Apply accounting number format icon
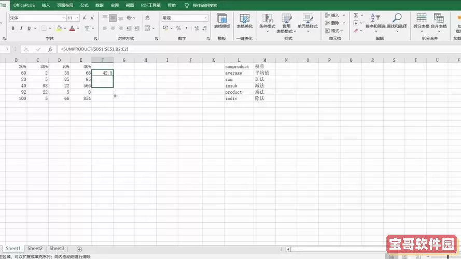Image resolution: width=461 pixels, height=259 pixels. click(x=165, y=28)
